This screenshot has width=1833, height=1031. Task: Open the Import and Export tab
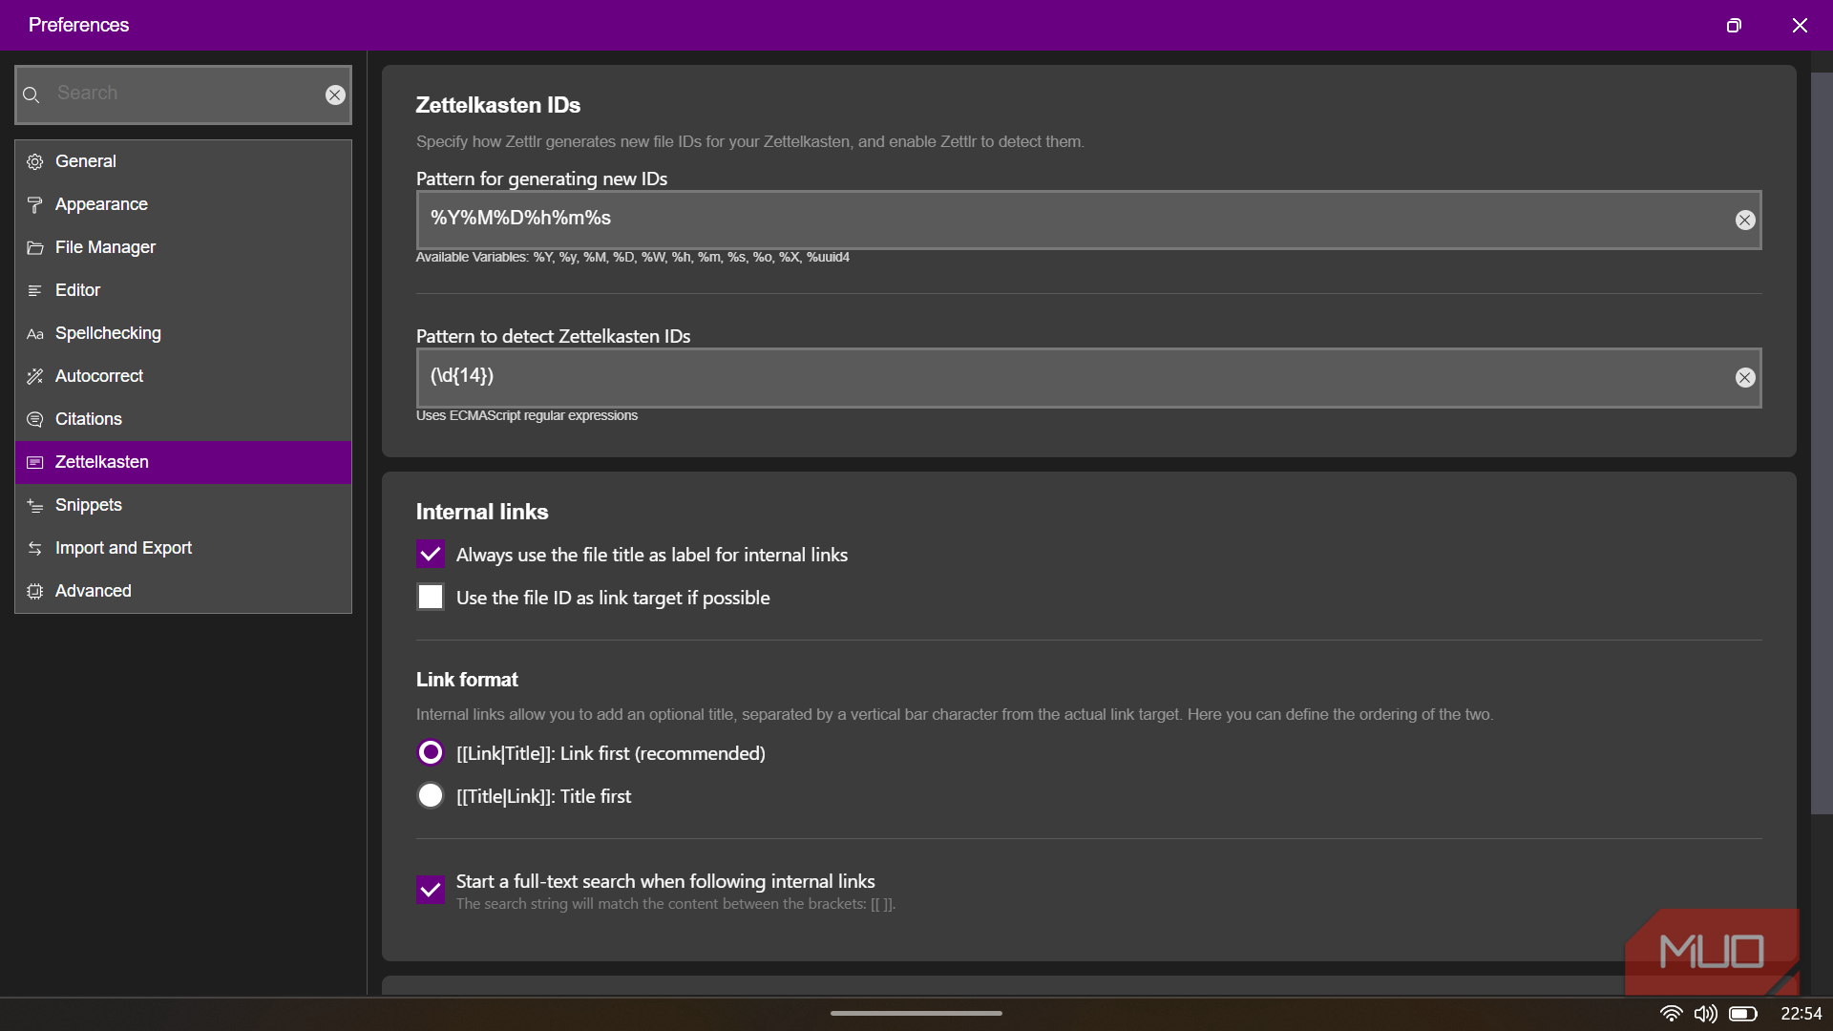tap(183, 549)
